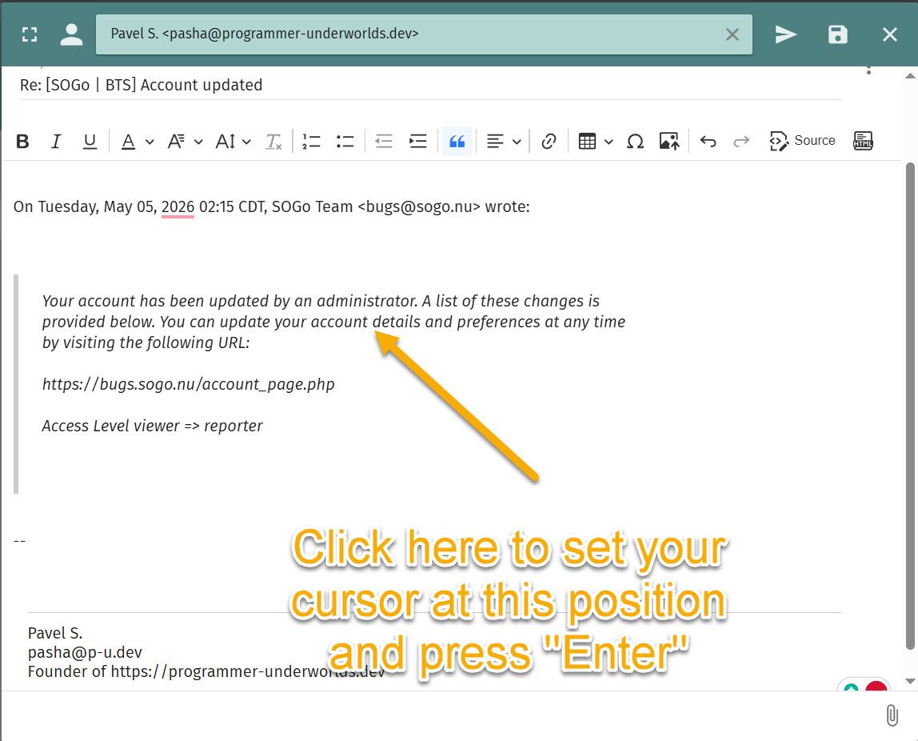Insert a special character with omega icon
Image resolution: width=918 pixels, height=741 pixels.
coord(635,141)
